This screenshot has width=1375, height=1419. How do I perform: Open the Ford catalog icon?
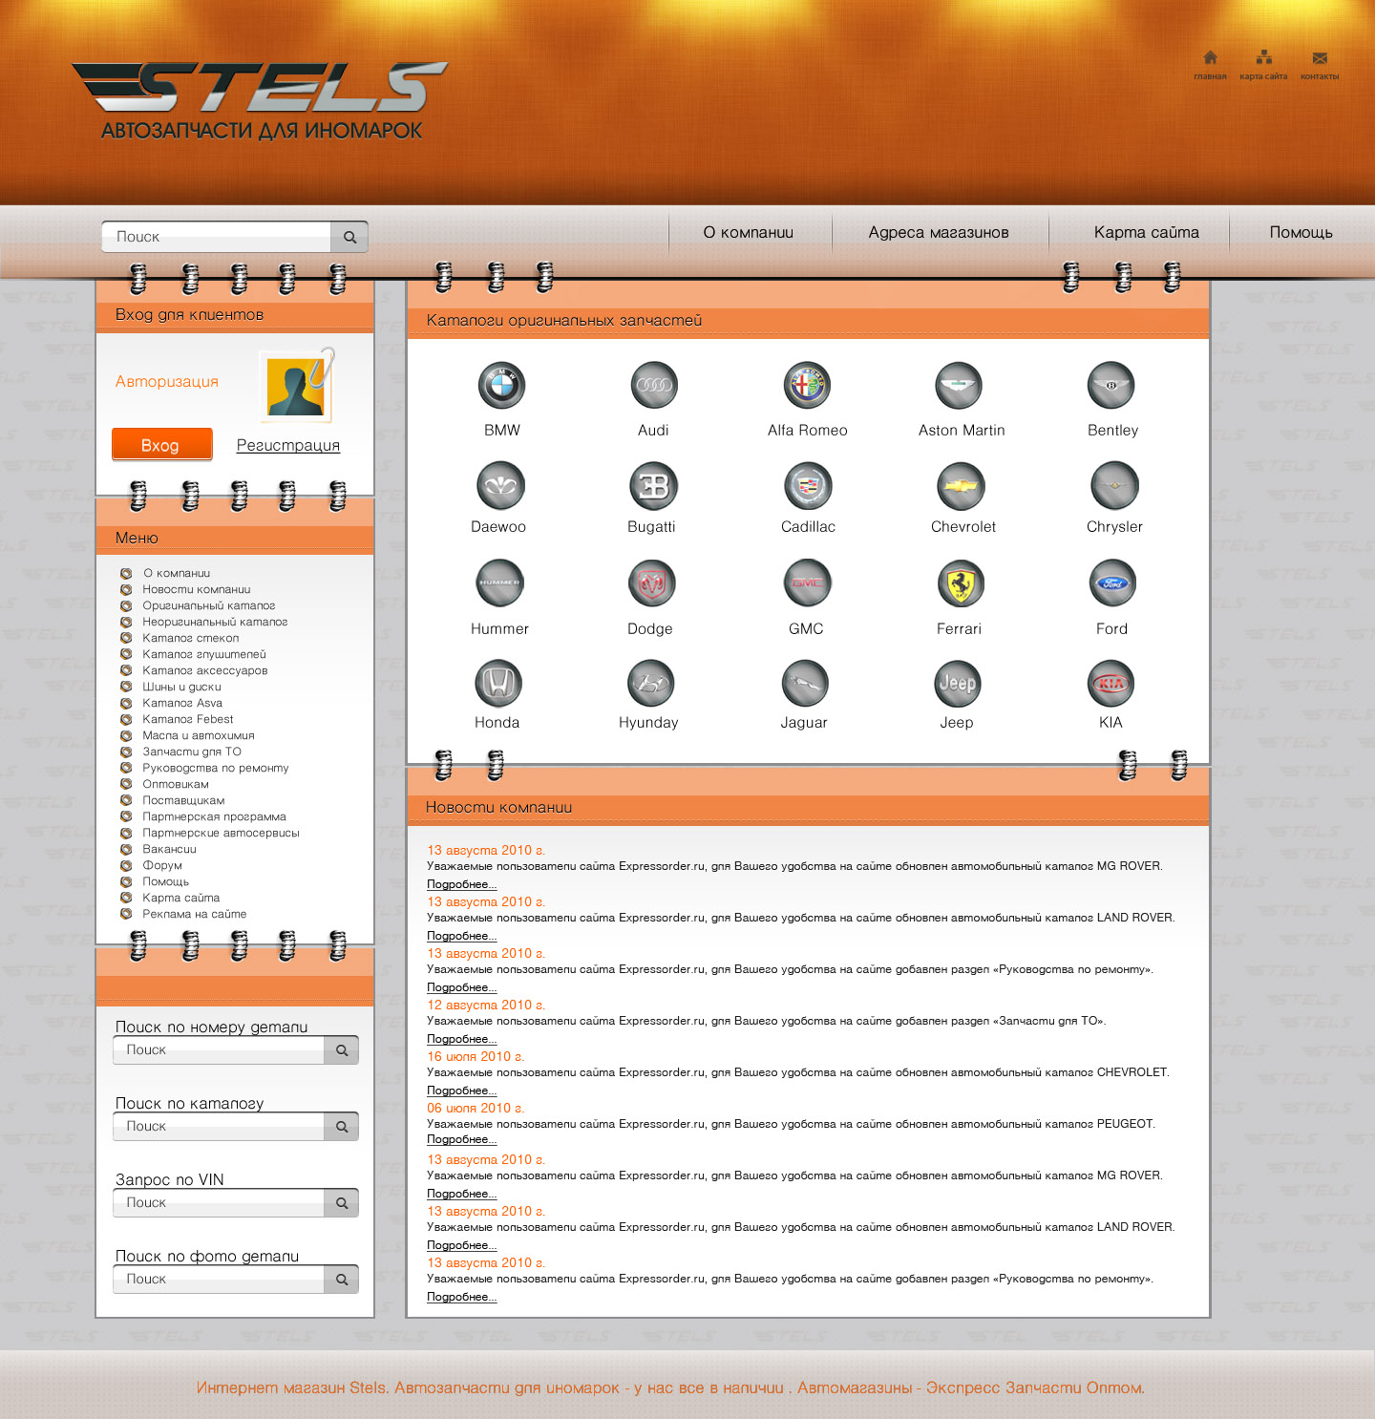[1112, 583]
